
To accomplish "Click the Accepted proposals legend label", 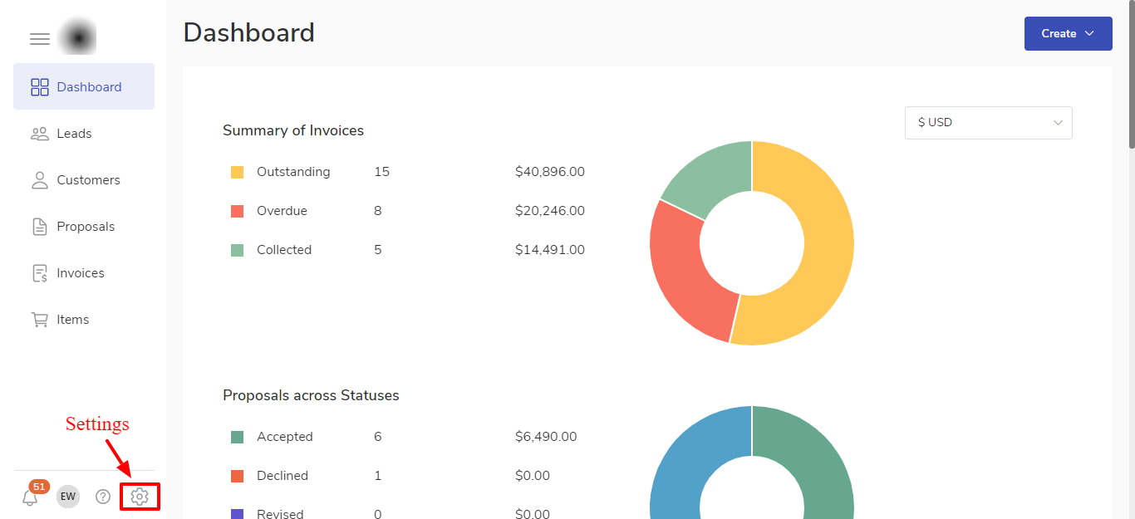I will (x=285, y=437).
